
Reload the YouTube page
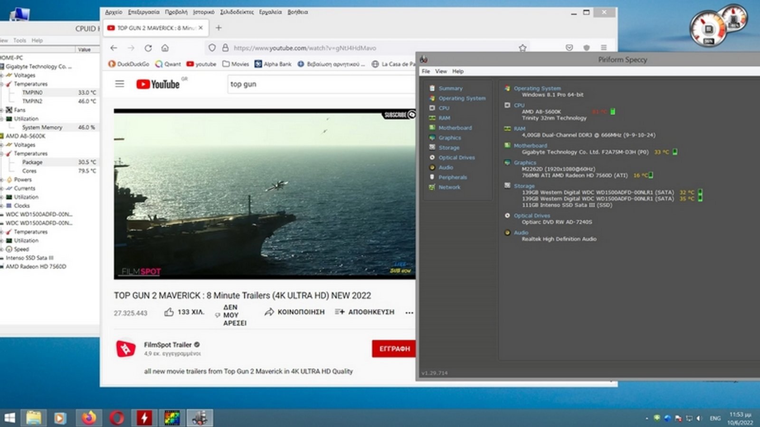(x=148, y=48)
